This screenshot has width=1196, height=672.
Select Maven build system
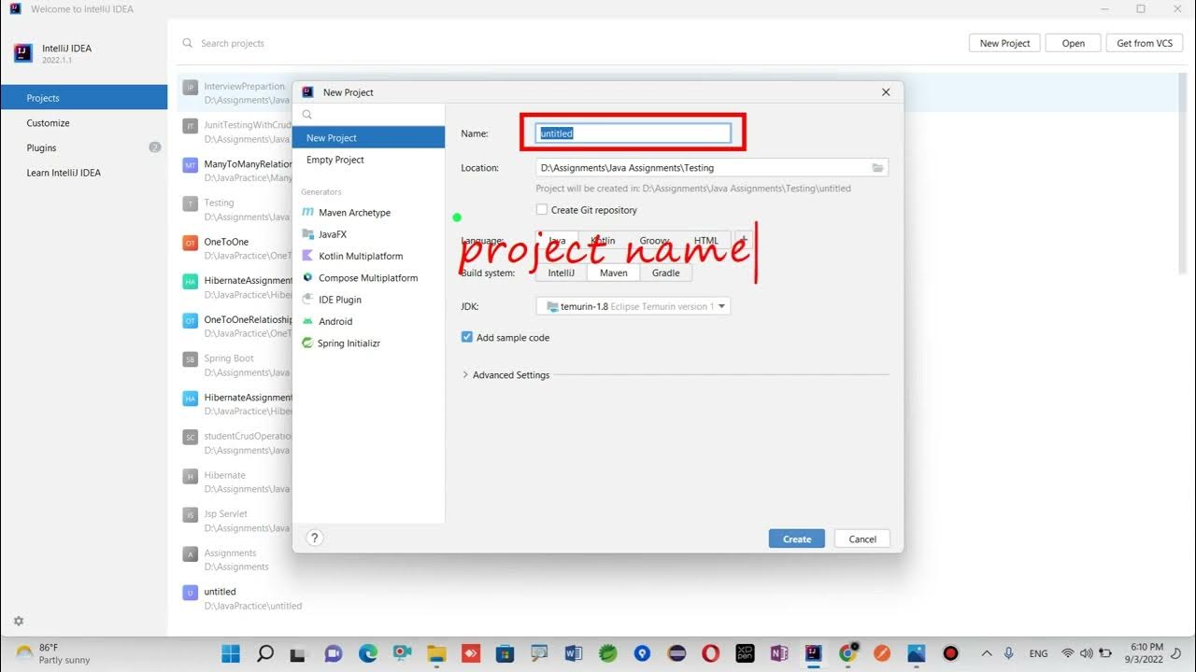(x=614, y=273)
